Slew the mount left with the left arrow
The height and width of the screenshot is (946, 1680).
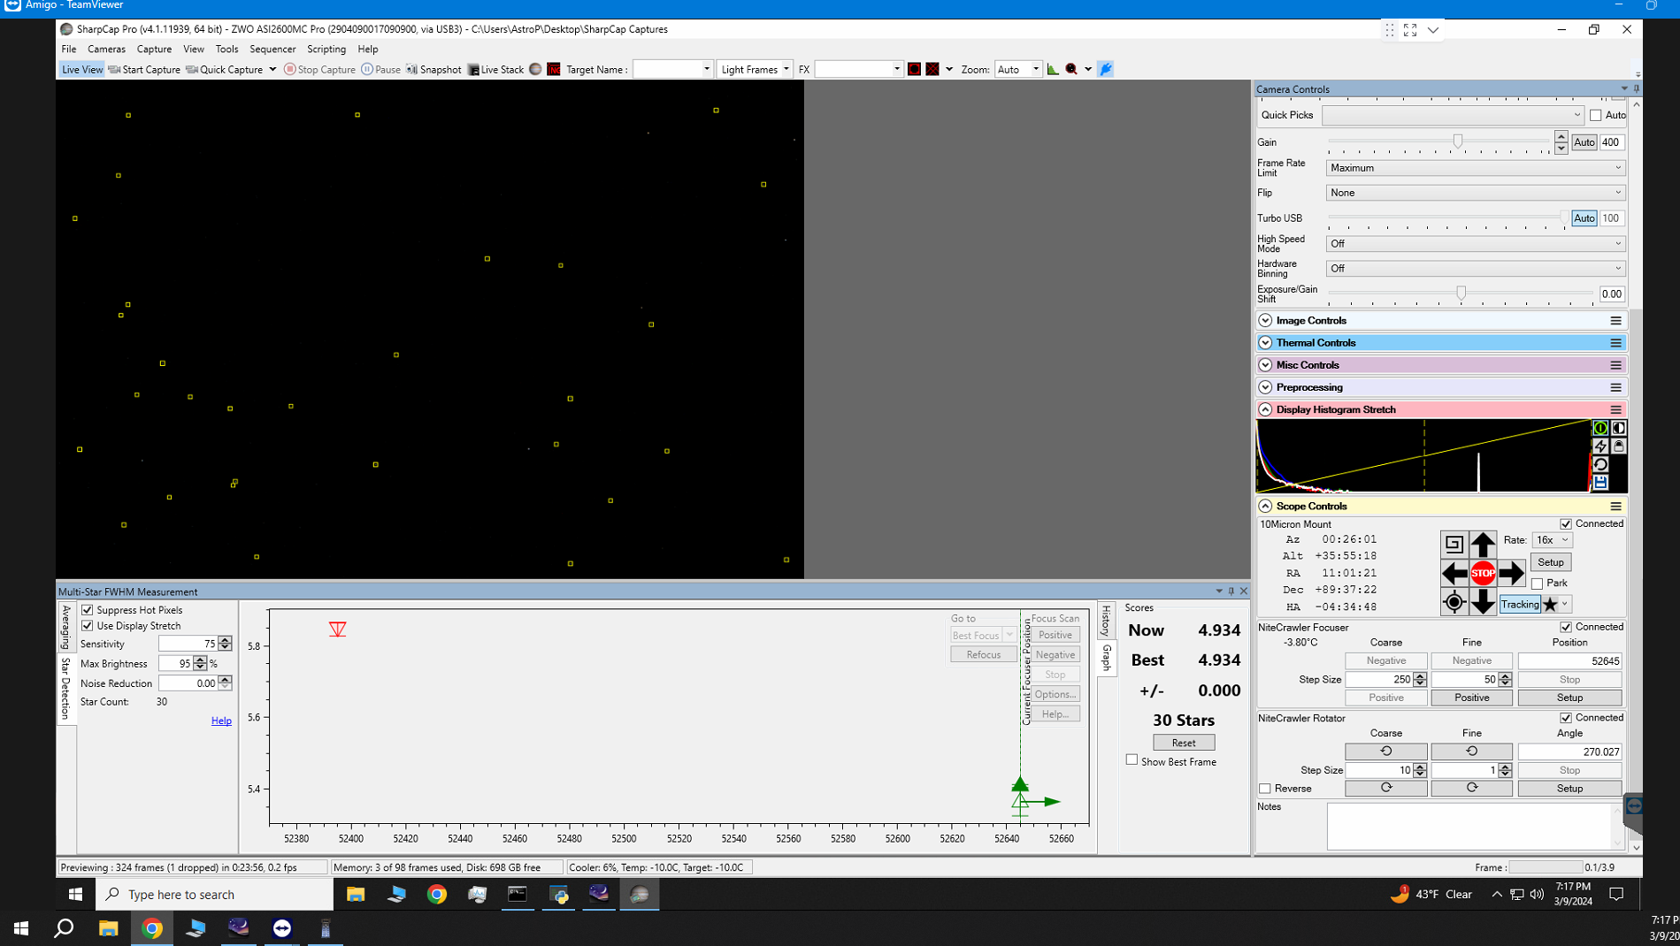(x=1454, y=573)
